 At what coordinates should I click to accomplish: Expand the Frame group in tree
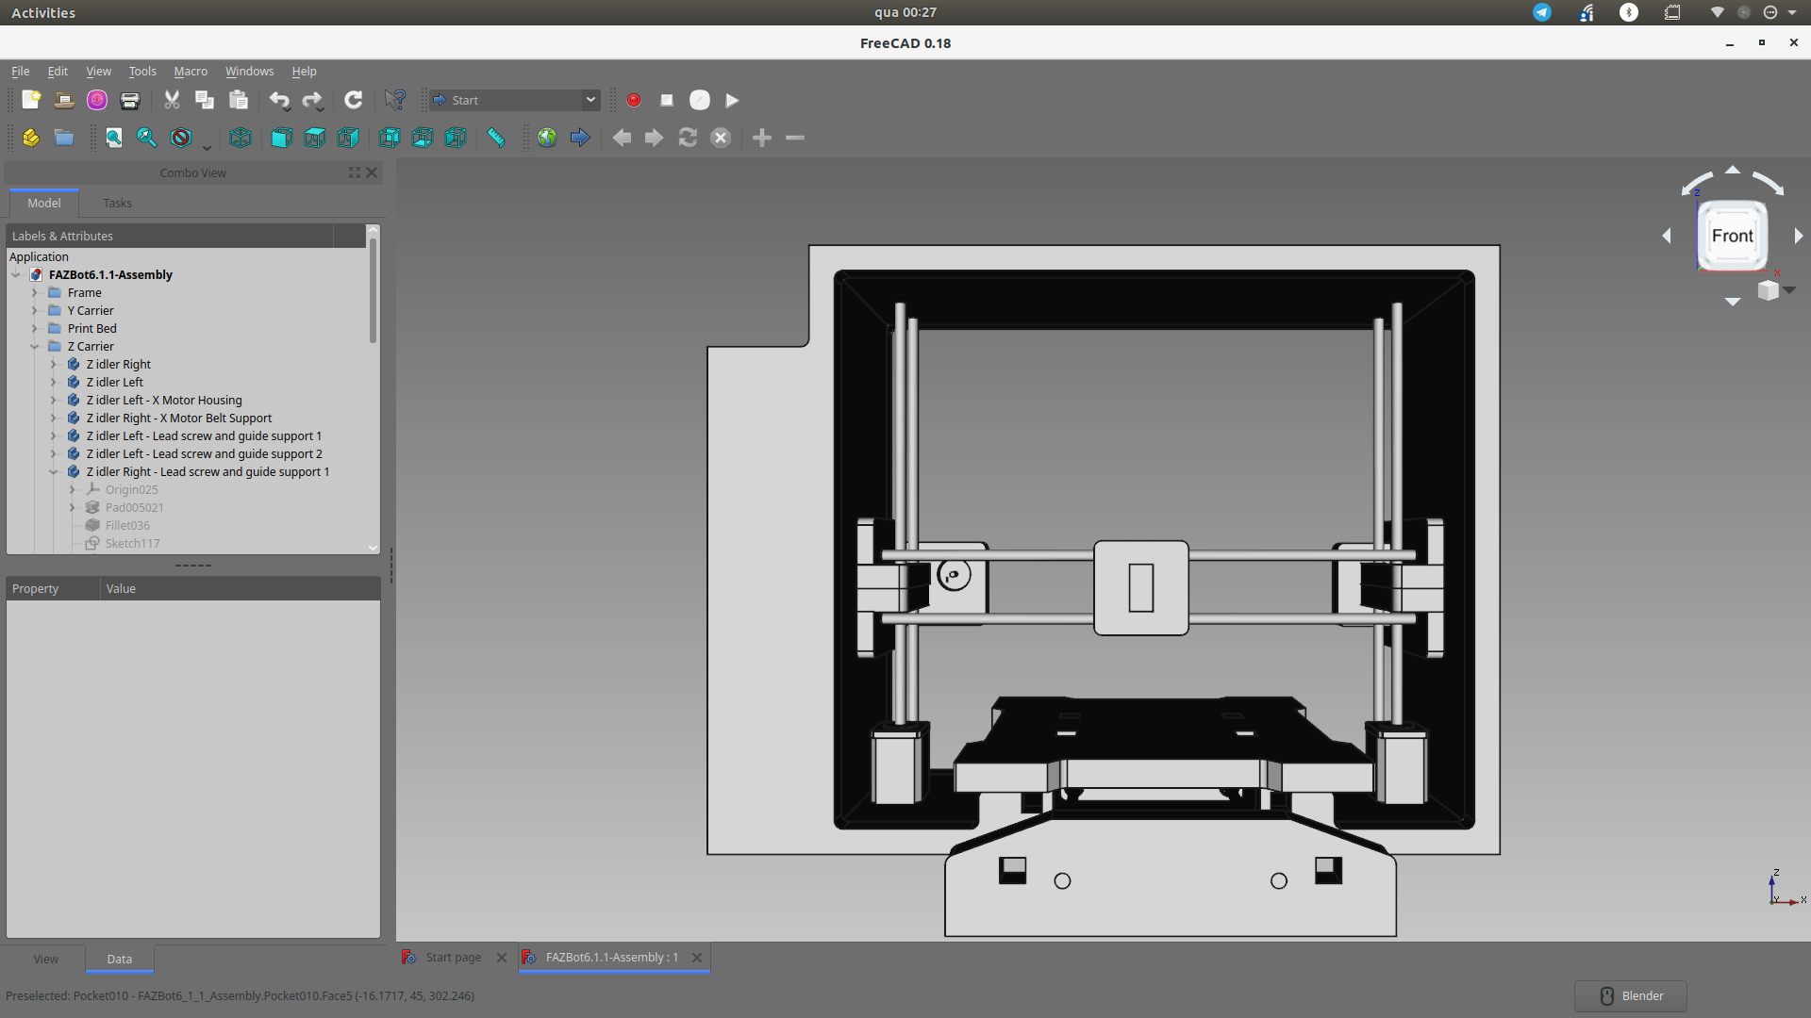tap(35, 293)
